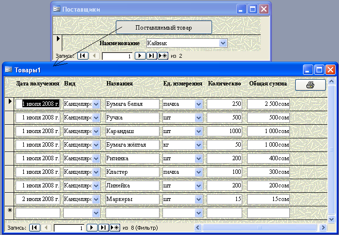
Task: Select row selector of Маркеры record
Action: 9,199
